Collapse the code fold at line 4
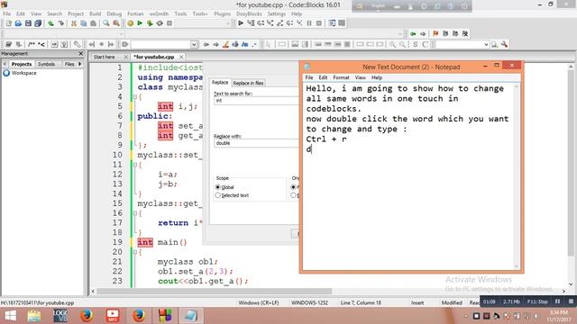This screenshot has width=577, height=324. pos(134,97)
